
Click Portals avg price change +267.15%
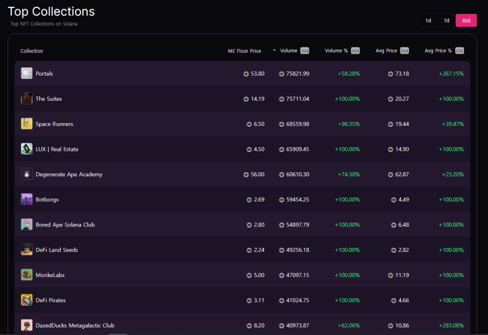(452, 74)
